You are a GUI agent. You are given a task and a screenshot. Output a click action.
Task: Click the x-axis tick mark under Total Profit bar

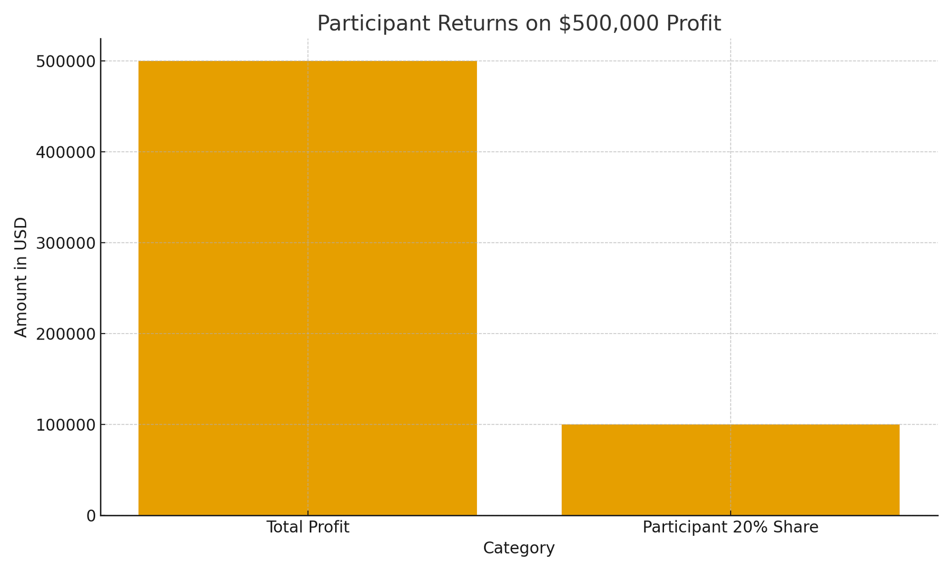308,513
